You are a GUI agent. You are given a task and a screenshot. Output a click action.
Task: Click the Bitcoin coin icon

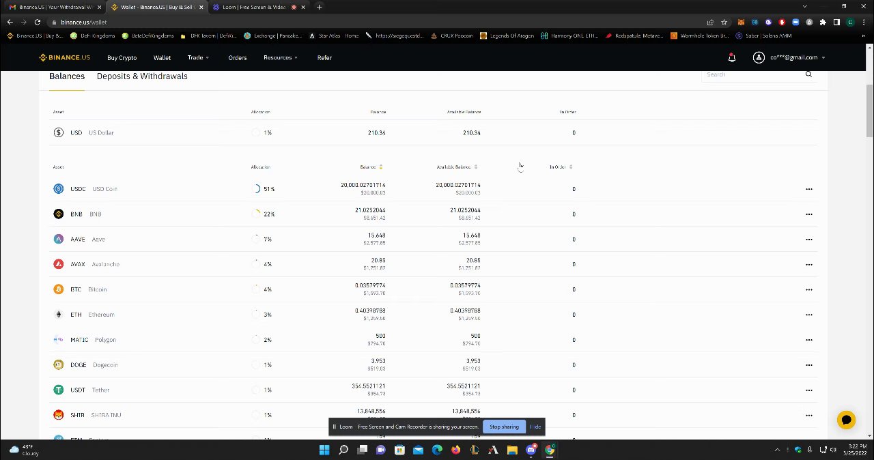coord(59,289)
